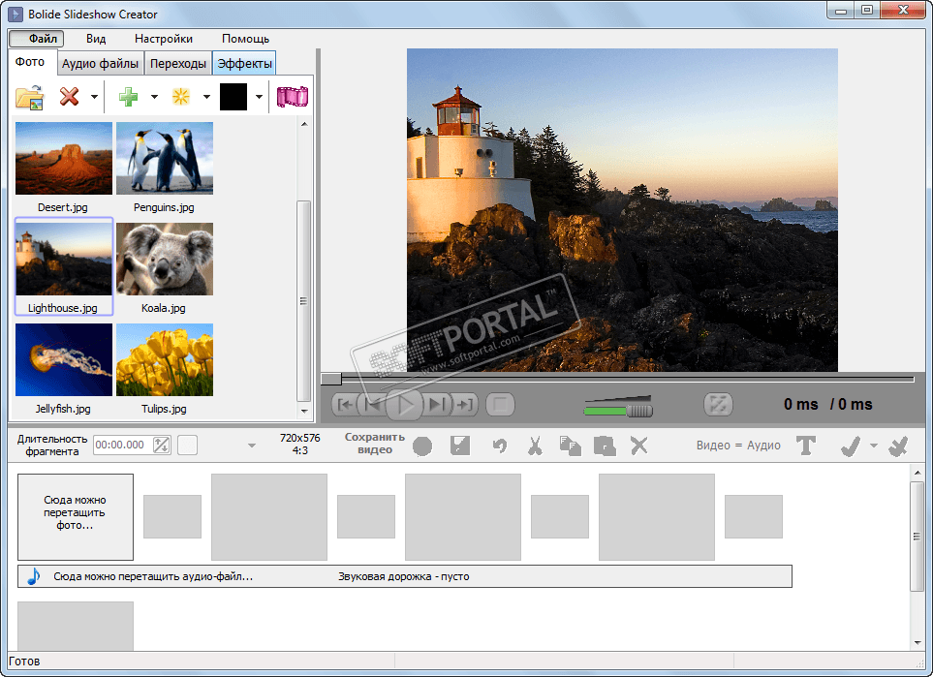Click the blue music note icon
The width and height of the screenshot is (933, 677).
click(34, 576)
